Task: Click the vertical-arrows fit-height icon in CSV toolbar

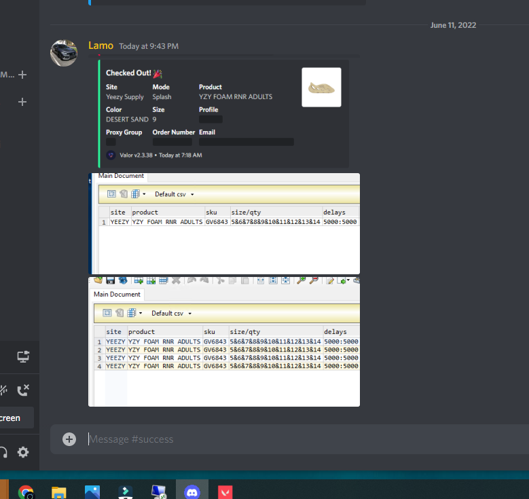Action: 273,280
